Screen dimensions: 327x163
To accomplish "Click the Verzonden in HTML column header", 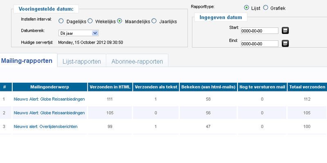I will point(110,87).
